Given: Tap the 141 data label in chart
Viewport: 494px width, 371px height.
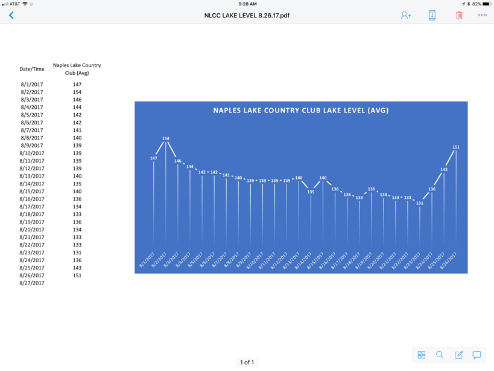Looking at the screenshot, I should 226,175.
